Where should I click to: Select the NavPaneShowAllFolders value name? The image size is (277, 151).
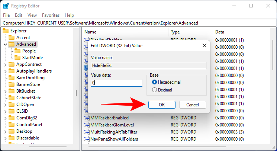[114, 139]
